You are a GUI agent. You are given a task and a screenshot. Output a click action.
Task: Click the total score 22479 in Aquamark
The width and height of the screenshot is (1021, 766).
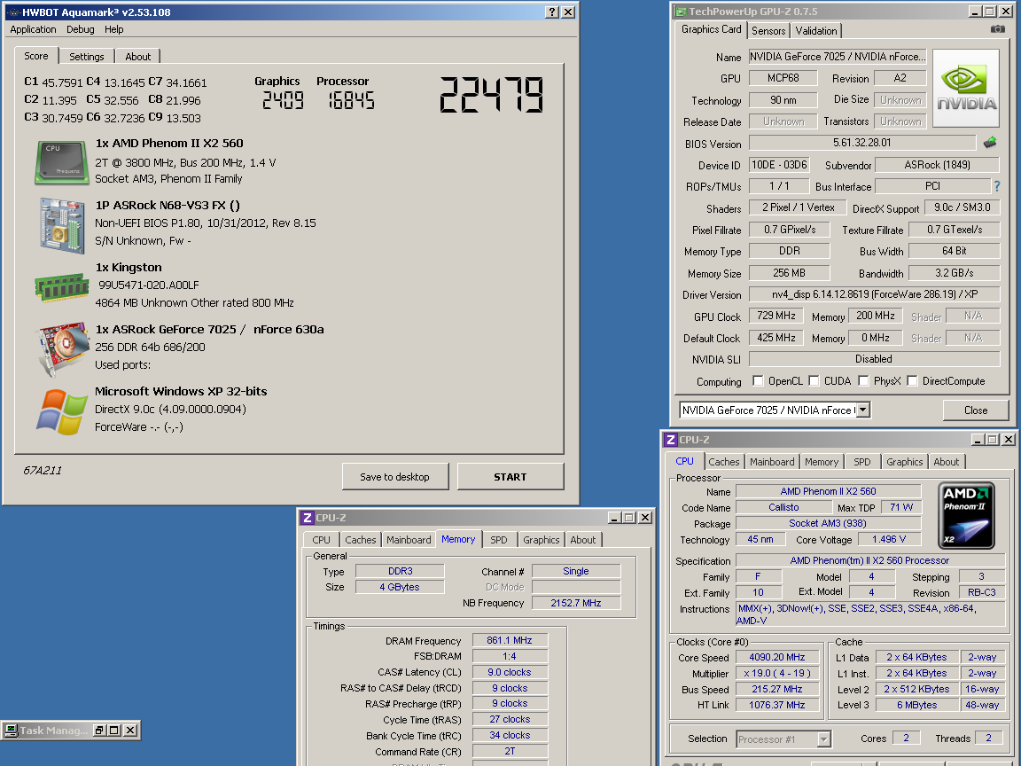(492, 95)
